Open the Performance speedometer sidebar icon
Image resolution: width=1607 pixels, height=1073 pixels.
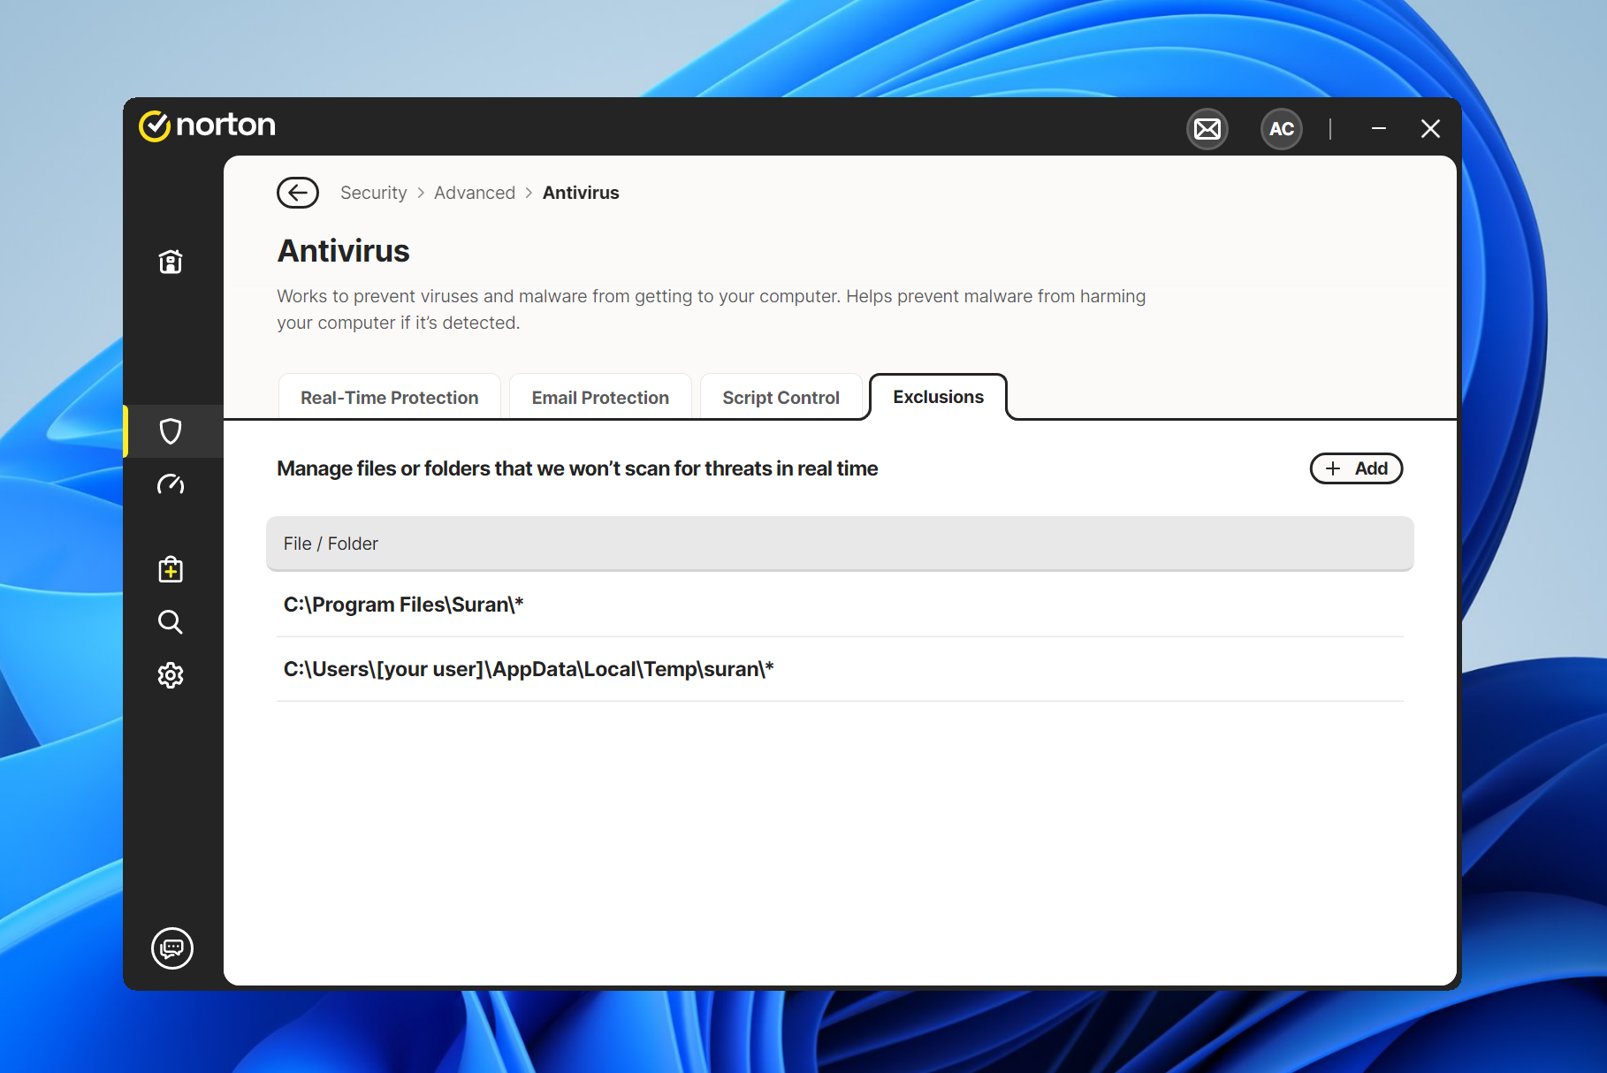pos(171,484)
